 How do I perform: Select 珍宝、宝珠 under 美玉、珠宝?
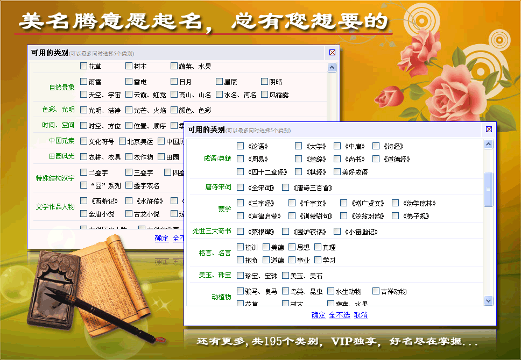240,275
